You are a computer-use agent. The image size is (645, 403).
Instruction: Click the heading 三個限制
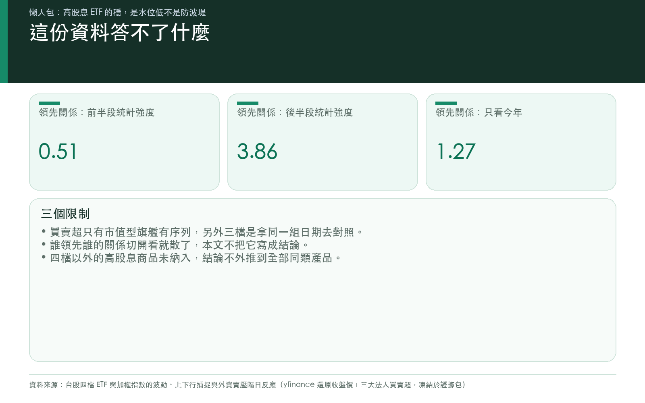(x=65, y=214)
